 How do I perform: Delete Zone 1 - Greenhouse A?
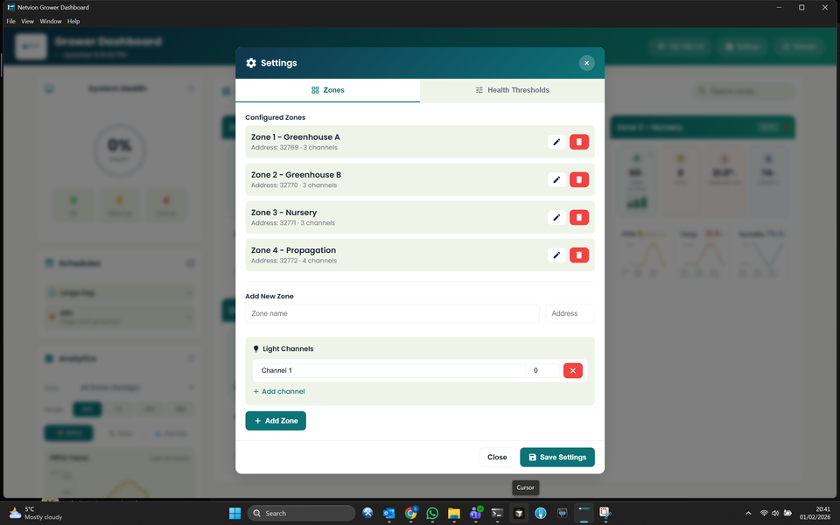click(x=579, y=142)
